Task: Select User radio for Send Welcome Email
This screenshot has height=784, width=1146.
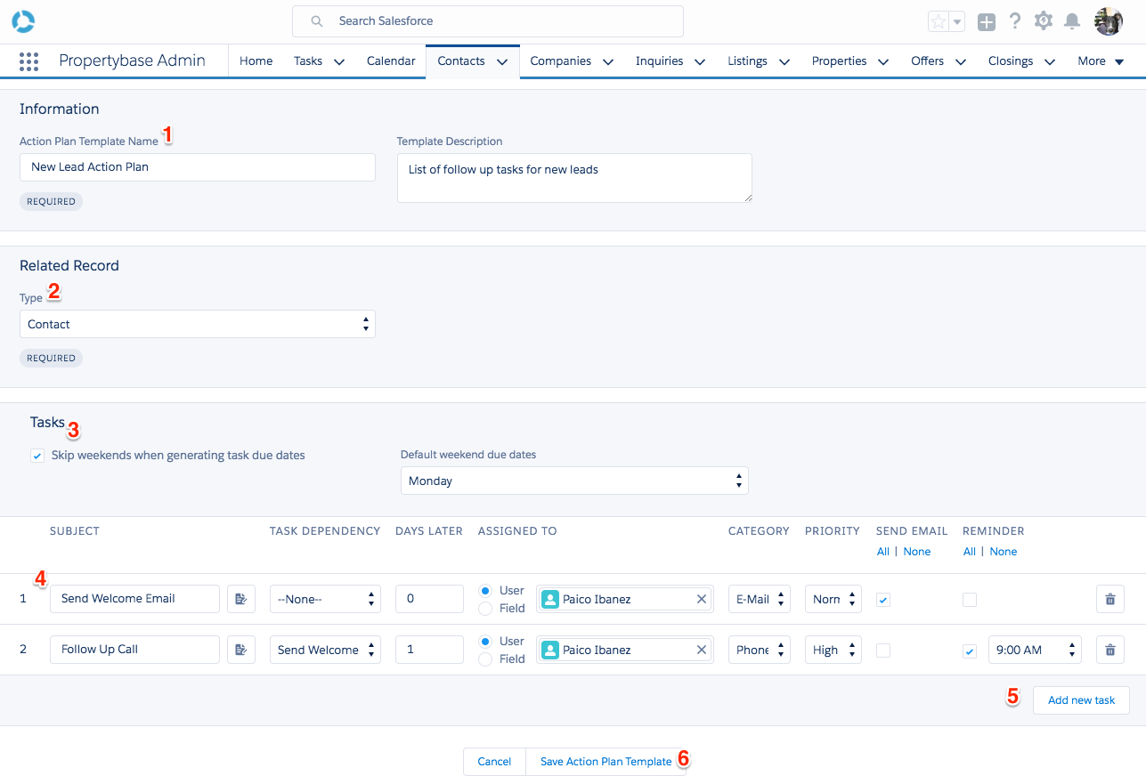Action: tap(485, 591)
